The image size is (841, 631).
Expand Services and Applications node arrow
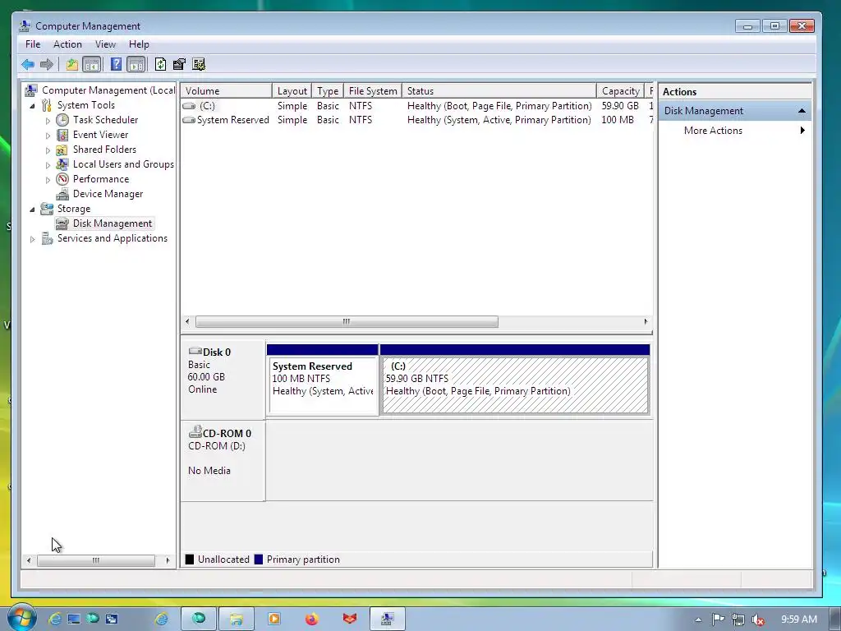tap(32, 239)
